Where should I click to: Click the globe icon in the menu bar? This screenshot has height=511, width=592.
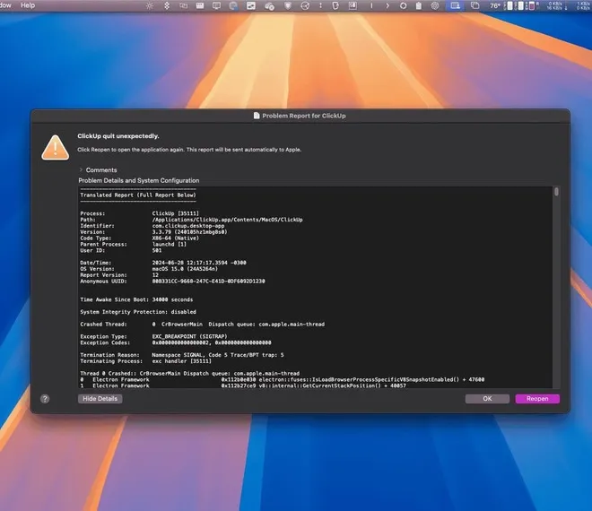(233, 5)
